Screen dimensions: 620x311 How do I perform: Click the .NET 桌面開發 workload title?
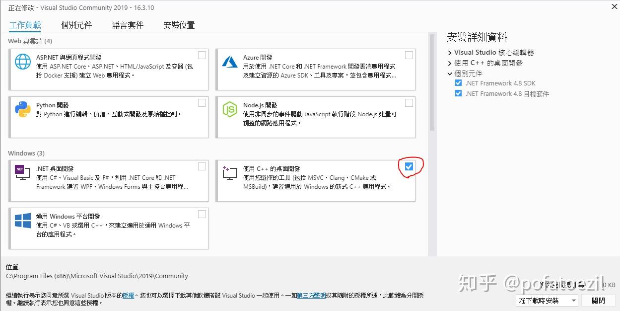tap(55, 169)
